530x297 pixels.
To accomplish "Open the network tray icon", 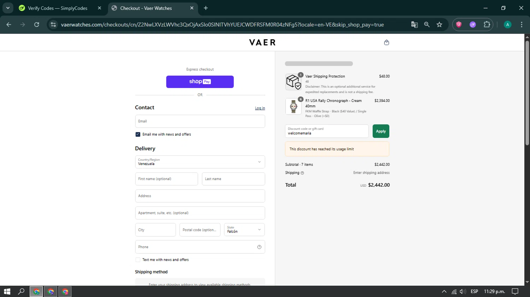I will point(454,291).
